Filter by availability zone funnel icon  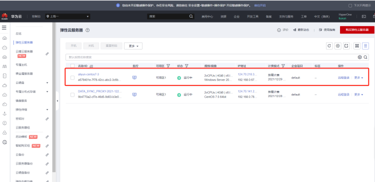168,65
